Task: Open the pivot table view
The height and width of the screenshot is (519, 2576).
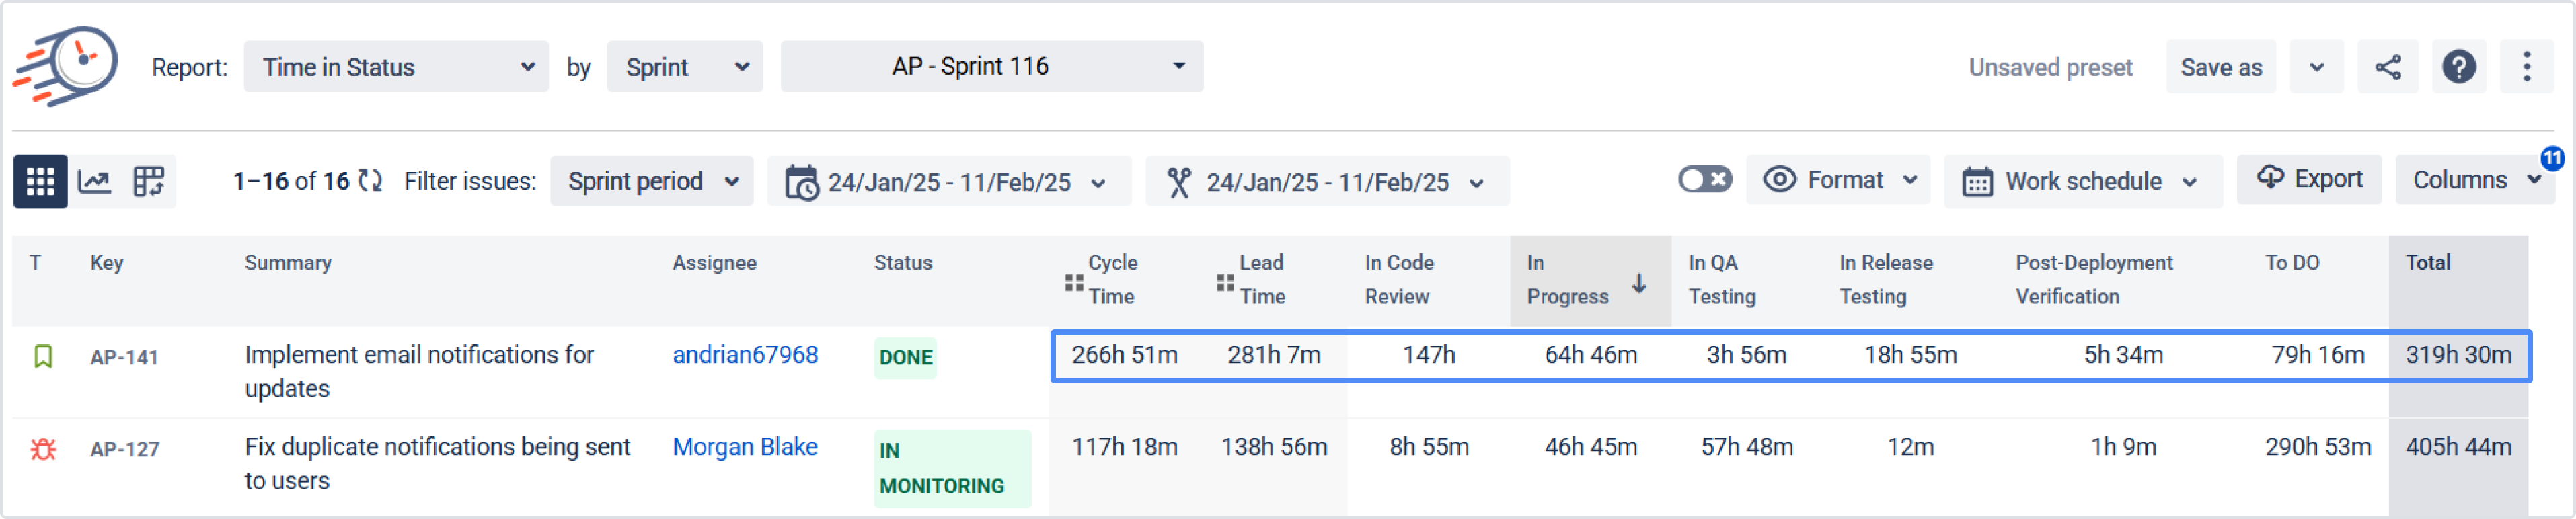Action: (x=149, y=181)
